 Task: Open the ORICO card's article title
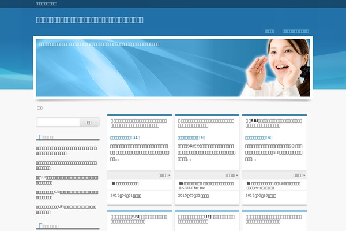pos(206,123)
